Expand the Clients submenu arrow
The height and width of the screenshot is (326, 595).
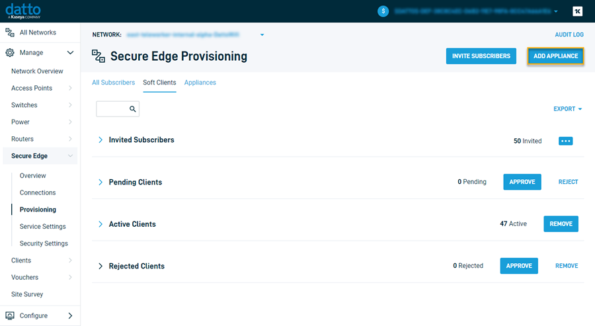pyautogui.click(x=70, y=261)
